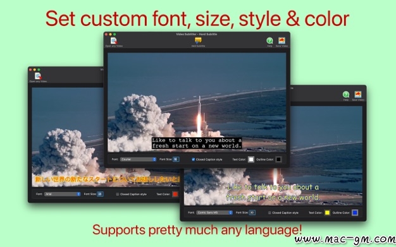396x247 pixels.
Task: Click Save Video icon in right window
Action: click(x=358, y=94)
